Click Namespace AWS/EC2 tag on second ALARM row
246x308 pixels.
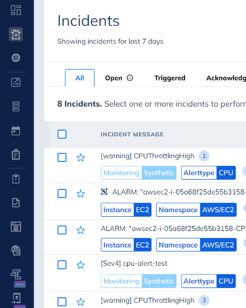[x=196, y=245]
